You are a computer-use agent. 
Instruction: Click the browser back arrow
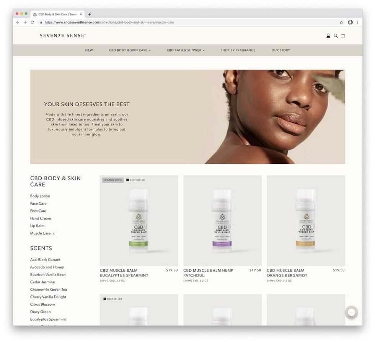coord(18,22)
